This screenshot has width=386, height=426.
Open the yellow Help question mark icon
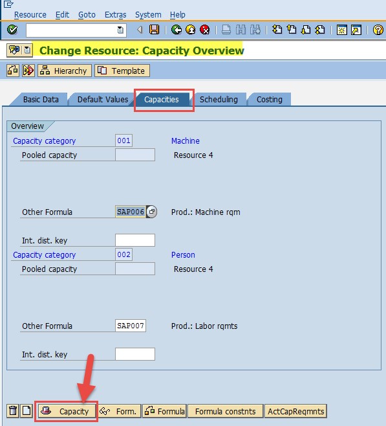point(378,30)
